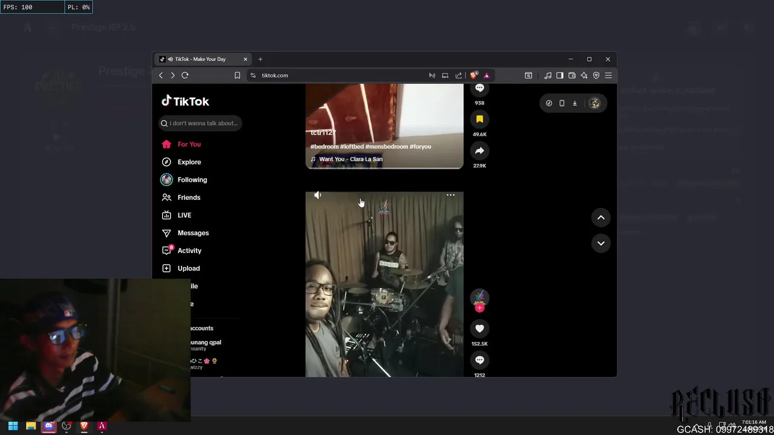Image resolution: width=774 pixels, height=435 pixels.
Task: Click the get app phone icon
Action: tap(562, 103)
